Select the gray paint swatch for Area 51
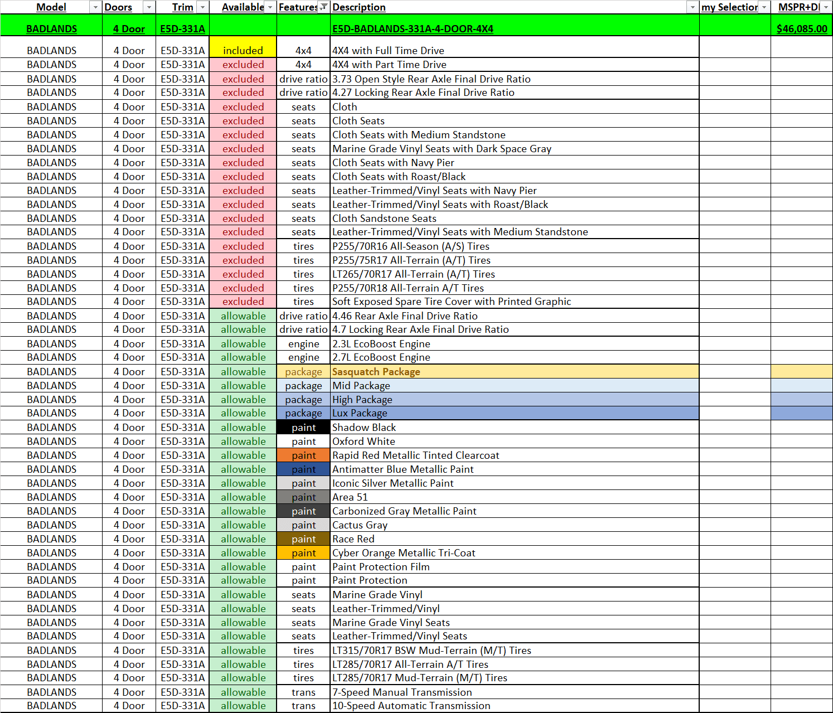Image resolution: width=833 pixels, height=713 pixels. pos(304,497)
